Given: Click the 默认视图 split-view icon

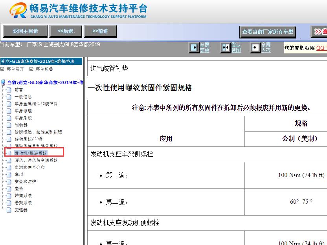Looking at the screenshot, I should [226, 48].
